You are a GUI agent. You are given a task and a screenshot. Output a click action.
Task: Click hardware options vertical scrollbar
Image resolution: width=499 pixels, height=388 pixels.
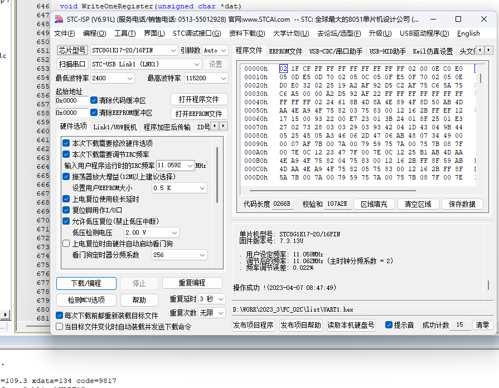(x=217, y=175)
